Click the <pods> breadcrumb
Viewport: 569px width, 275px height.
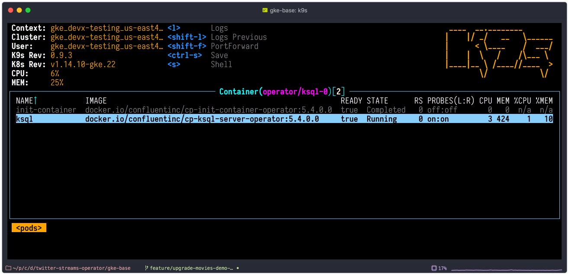[29, 228]
